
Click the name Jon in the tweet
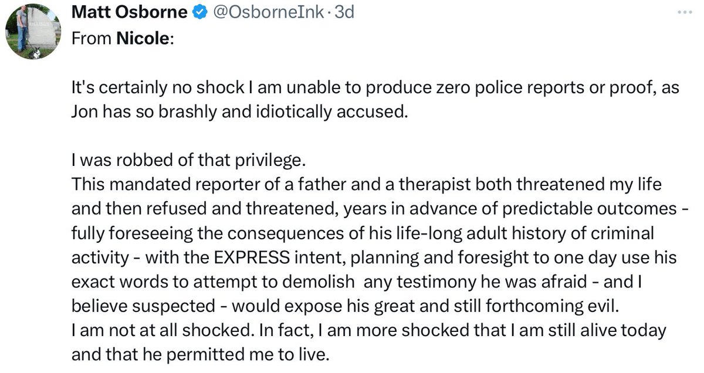click(84, 111)
